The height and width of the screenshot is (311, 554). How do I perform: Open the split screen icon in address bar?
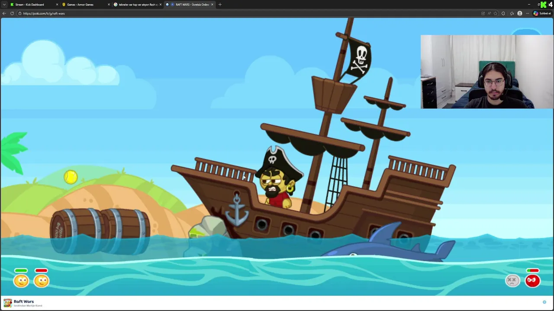(483, 13)
